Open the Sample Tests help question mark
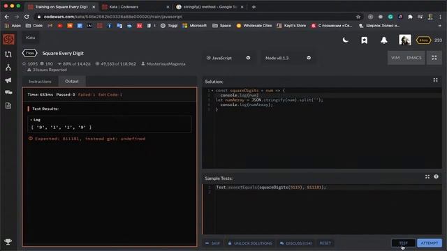 coord(436,176)
